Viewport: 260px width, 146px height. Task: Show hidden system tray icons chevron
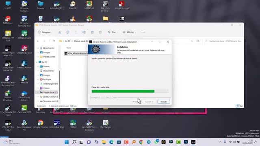220,142
